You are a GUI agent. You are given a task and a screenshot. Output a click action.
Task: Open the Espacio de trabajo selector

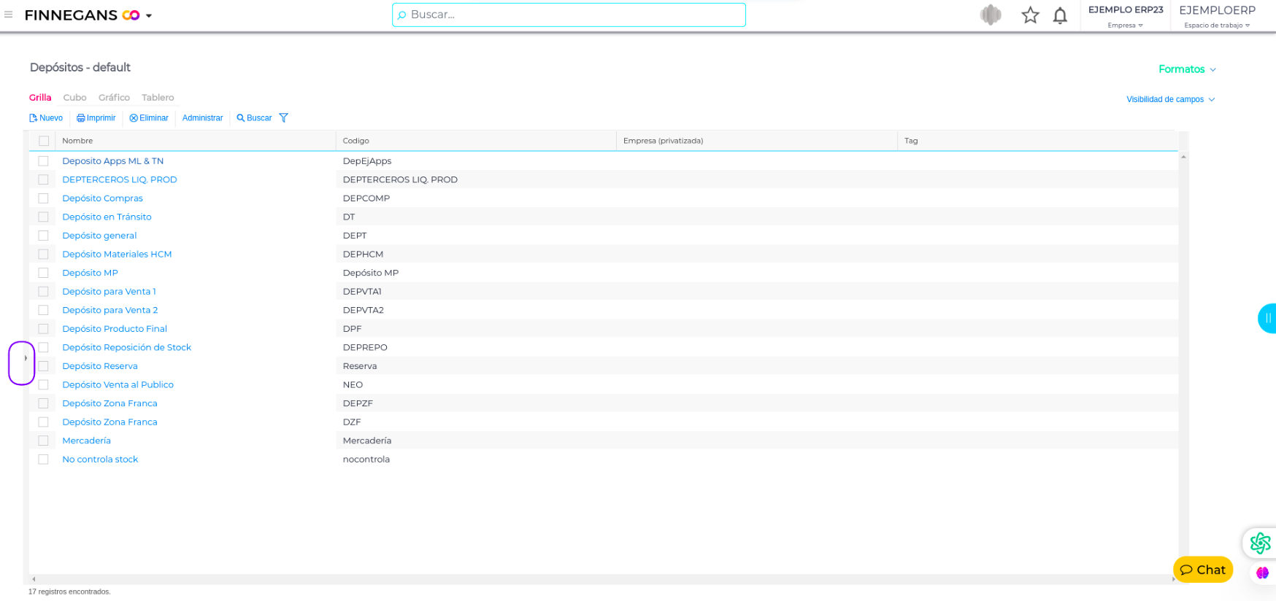1217,16
